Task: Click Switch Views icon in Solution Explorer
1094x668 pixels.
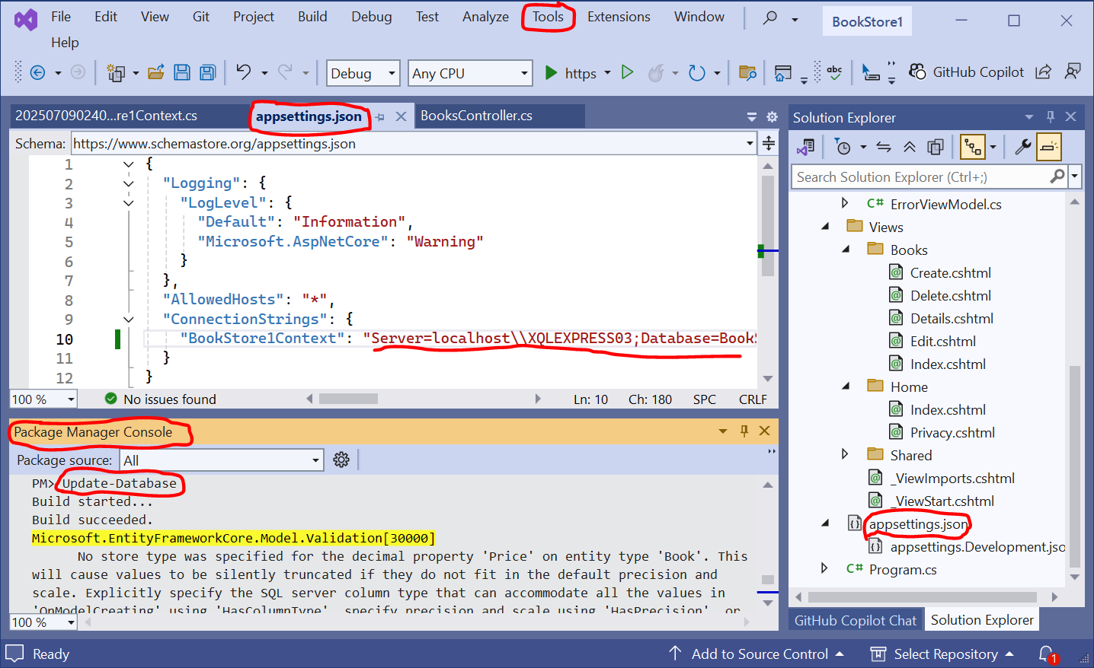Action: [806, 147]
